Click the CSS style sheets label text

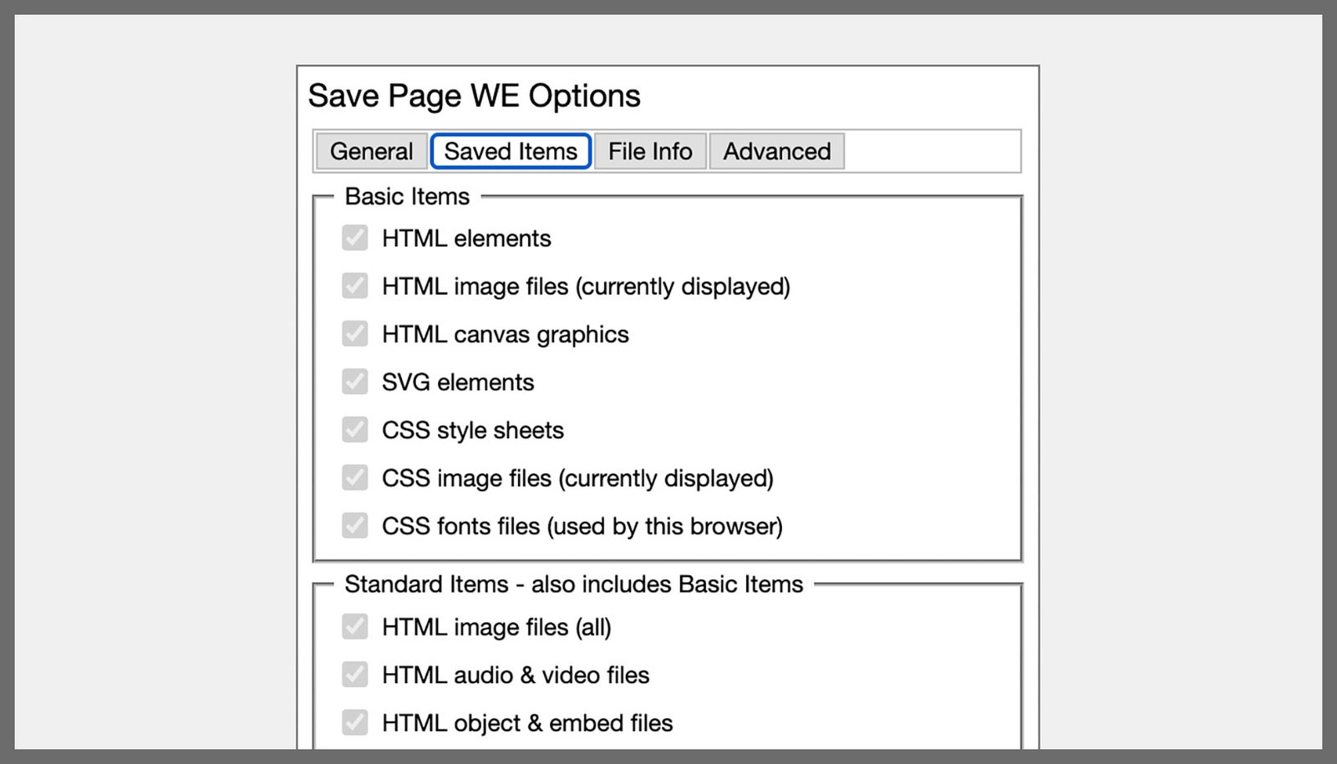(x=473, y=431)
